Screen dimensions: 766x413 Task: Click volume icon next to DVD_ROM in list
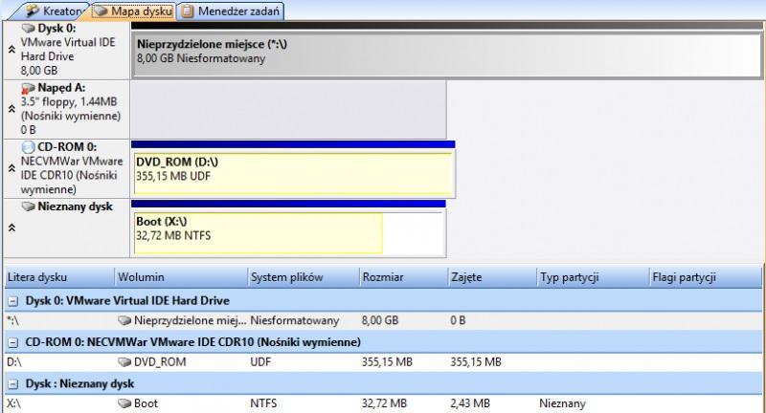tap(124, 362)
